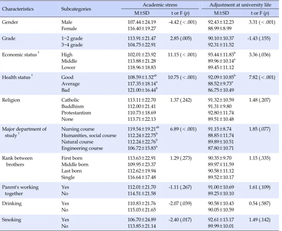The image size is (282, 231).
Task: Click the '3.36 (.036)' statistic
Action: click(x=259, y=55)
